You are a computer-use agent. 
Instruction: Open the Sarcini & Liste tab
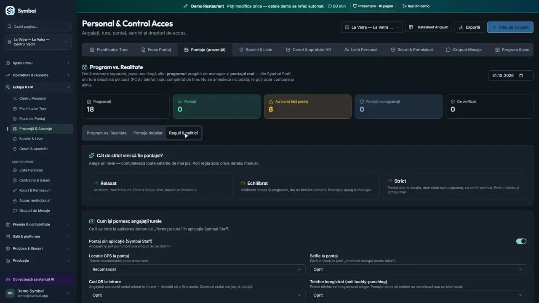(x=256, y=50)
